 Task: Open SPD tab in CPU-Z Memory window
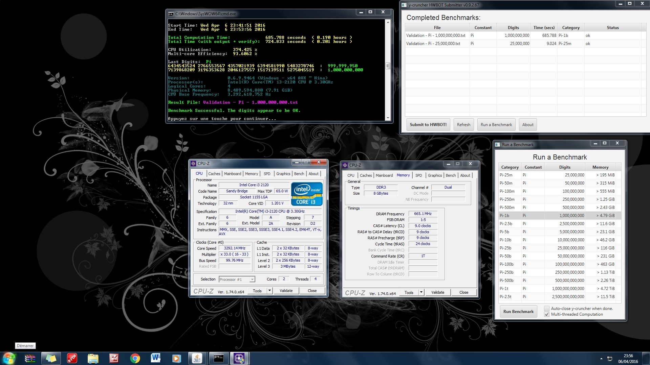(x=419, y=175)
